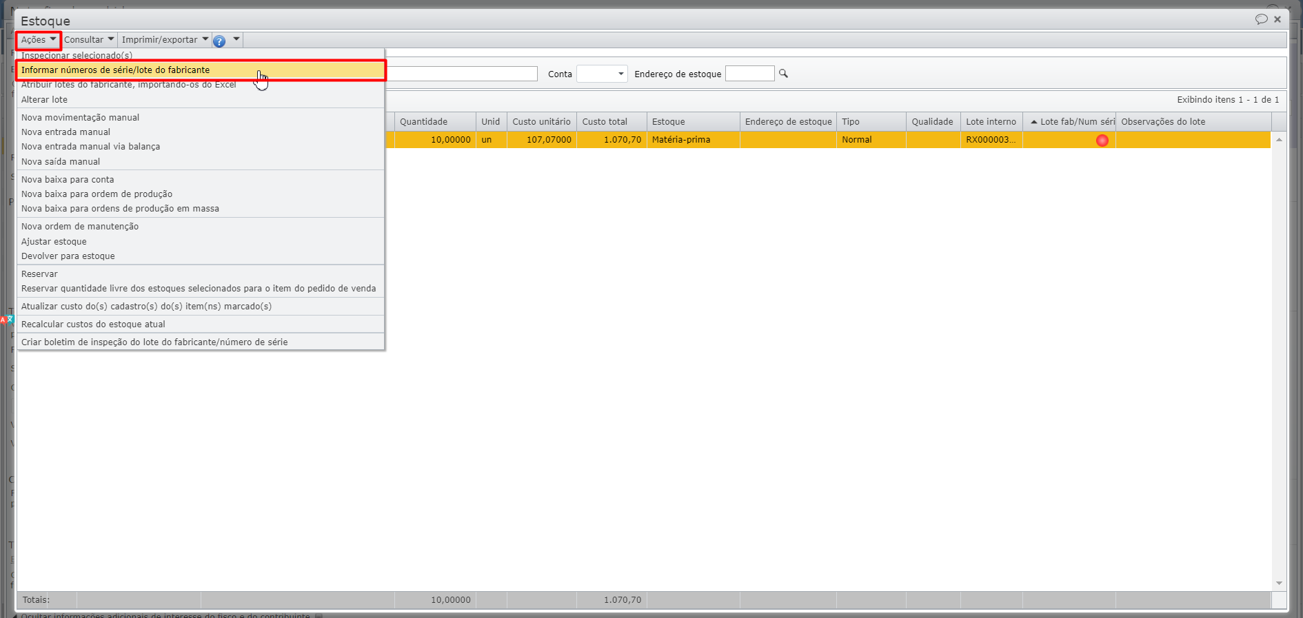1303x618 pixels.
Task: Click the red indicator dot in Lote fab column
Action: (1102, 140)
